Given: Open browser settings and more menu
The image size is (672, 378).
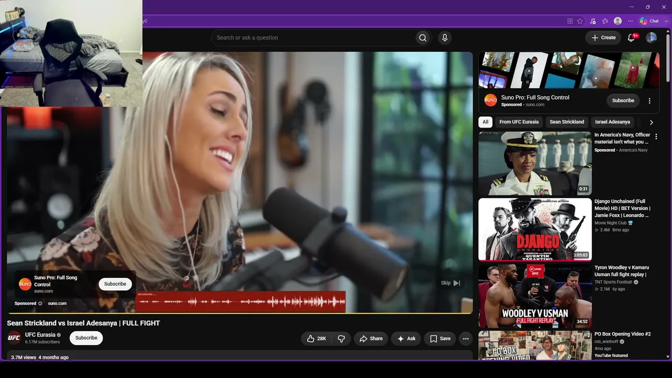Looking at the screenshot, I should click(631, 21).
